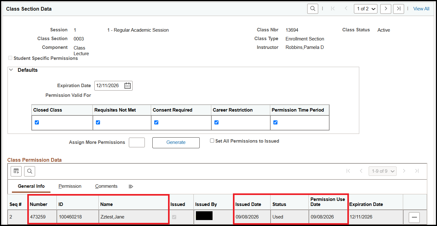Click the find icon in Class Permission Data
The height and width of the screenshot is (226, 437).
[29, 171]
